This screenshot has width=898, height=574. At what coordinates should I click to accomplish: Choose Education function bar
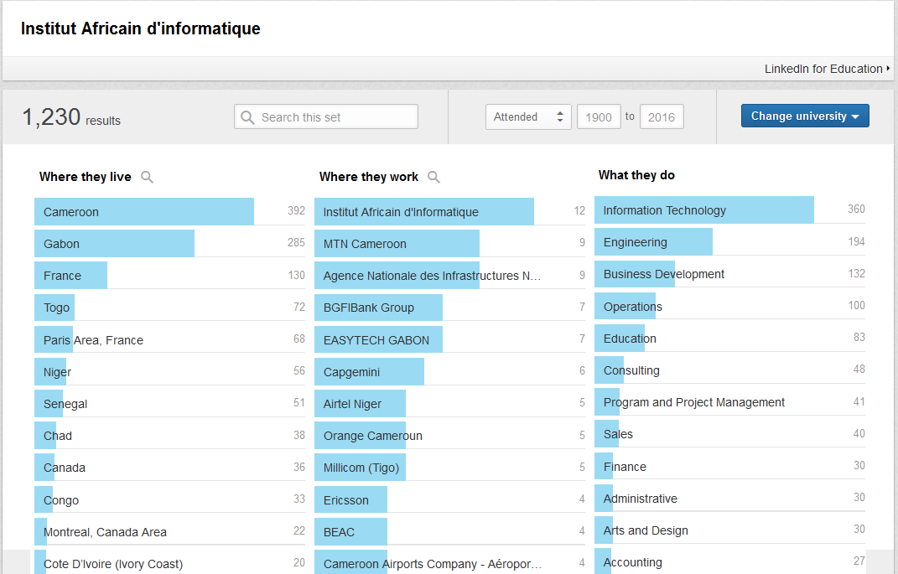click(729, 339)
